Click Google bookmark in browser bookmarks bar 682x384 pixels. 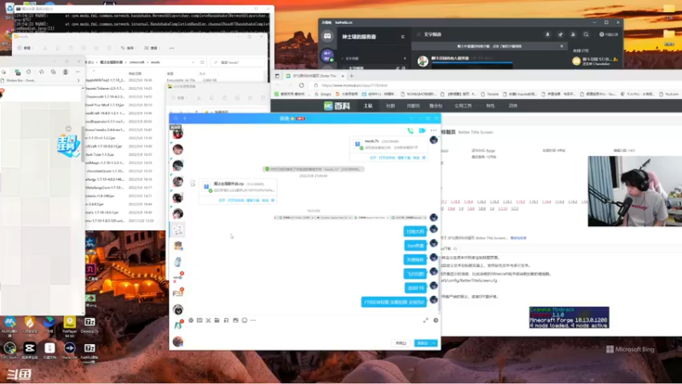[323, 94]
